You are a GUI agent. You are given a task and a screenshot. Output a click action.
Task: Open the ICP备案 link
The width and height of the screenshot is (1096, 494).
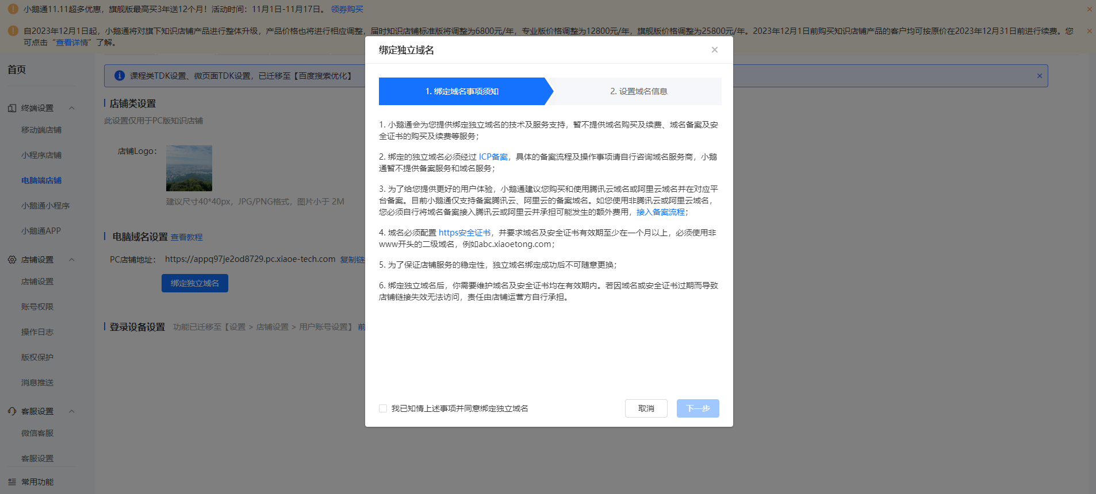[493, 157]
